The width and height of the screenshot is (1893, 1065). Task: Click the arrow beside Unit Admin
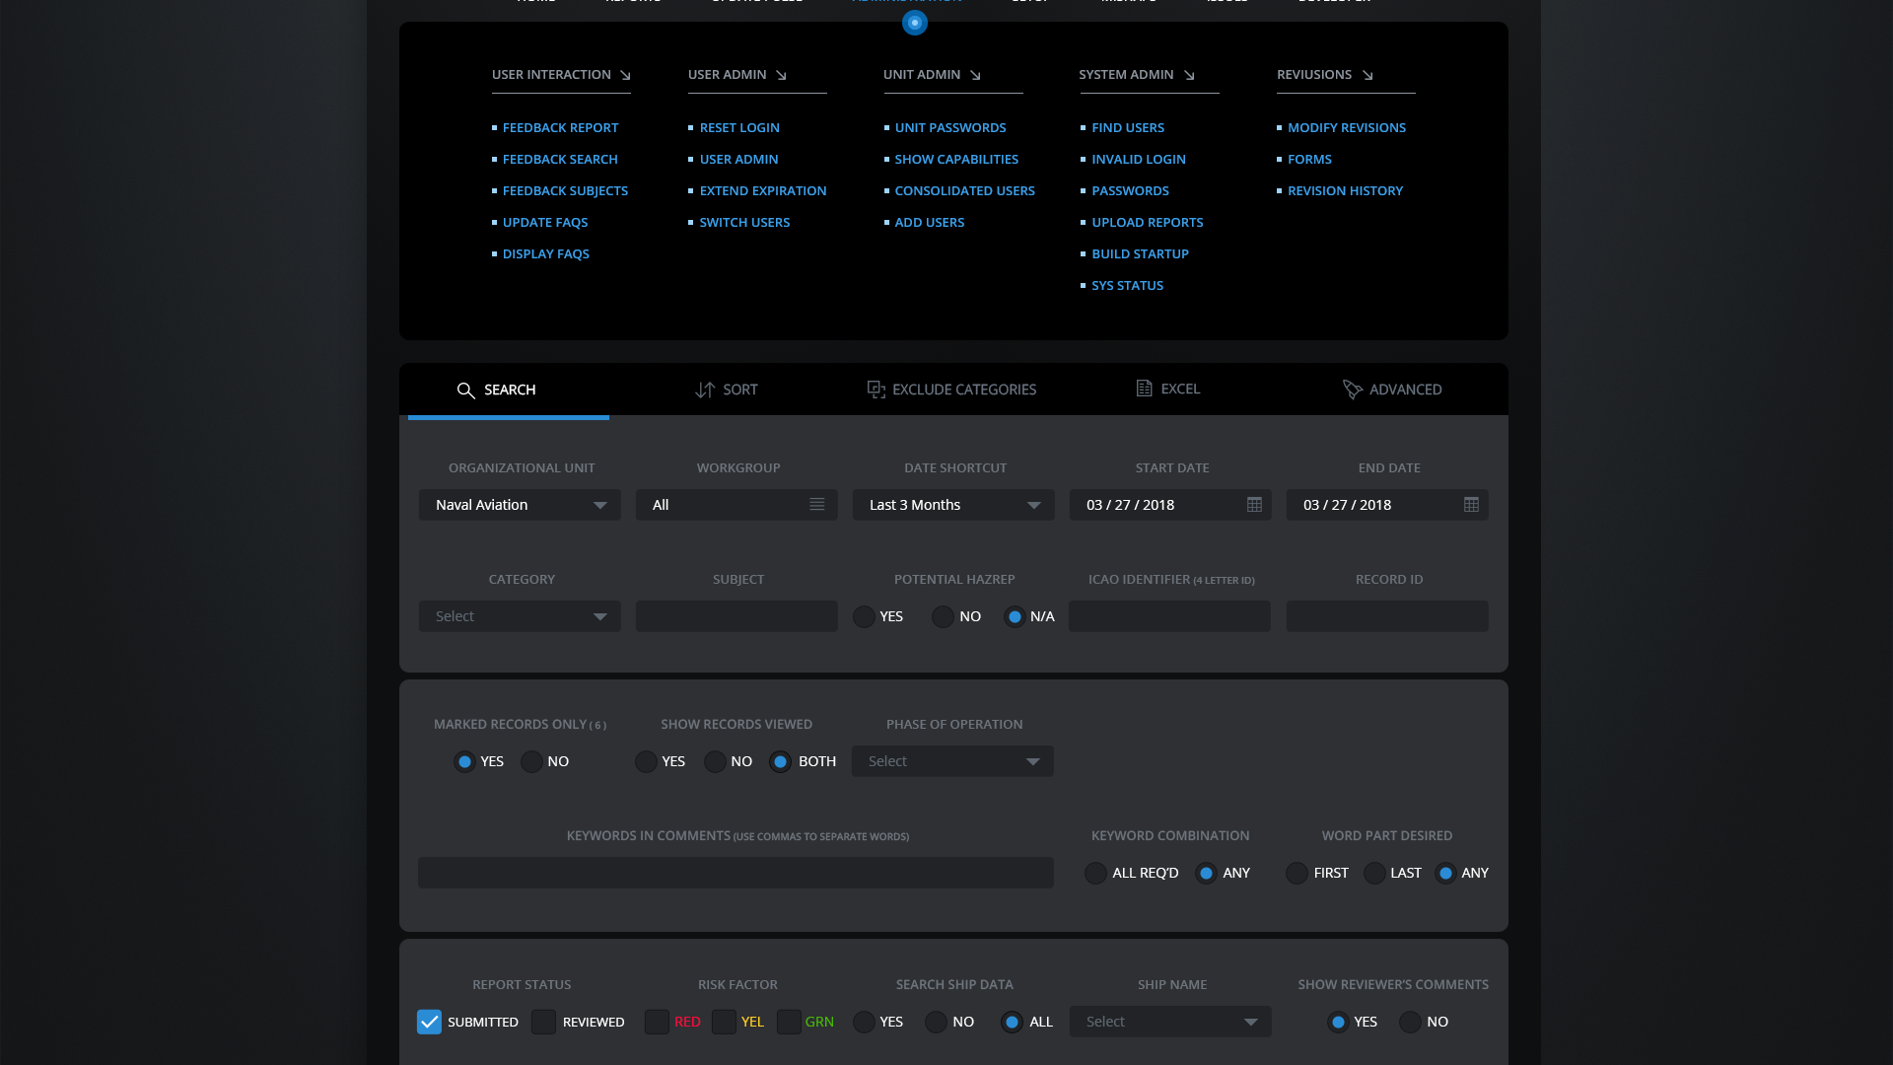pyautogui.click(x=975, y=75)
